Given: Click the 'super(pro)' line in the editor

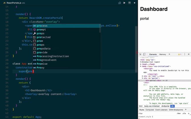Looking at the screenshot, I should point(26,71).
